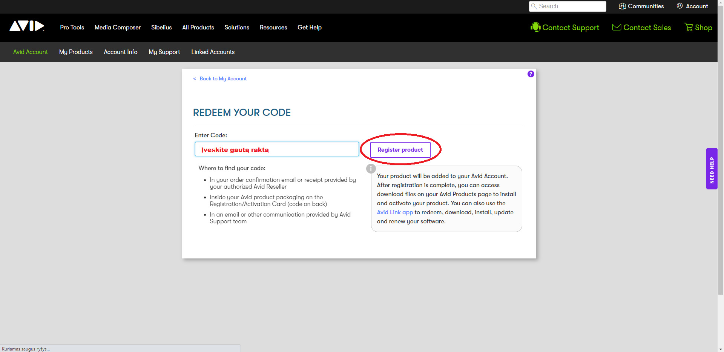Click the Contact Support headset icon
This screenshot has width=724, height=352.
[535, 27]
